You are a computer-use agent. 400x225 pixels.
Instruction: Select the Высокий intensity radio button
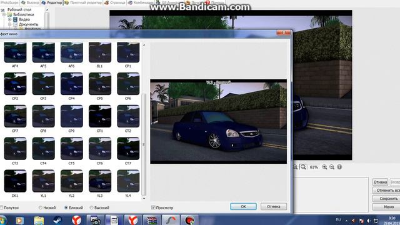[91, 207]
